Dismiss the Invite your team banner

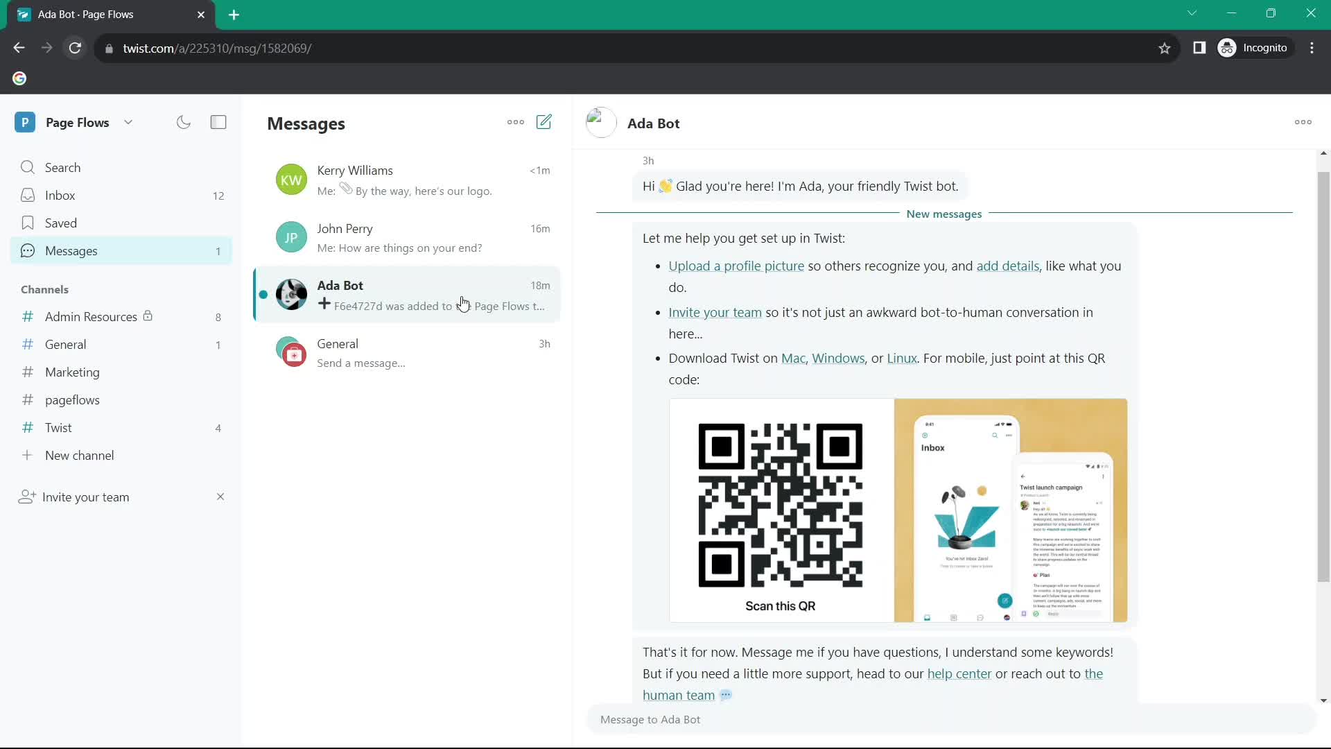pos(219,497)
